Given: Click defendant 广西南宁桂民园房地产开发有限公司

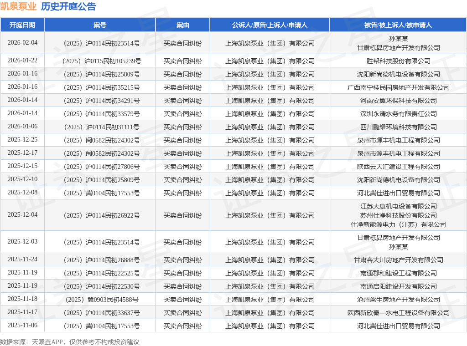Looking at the screenshot, I should click(399, 88).
